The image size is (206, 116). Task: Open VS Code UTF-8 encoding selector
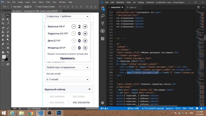pyautogui.click(x=178, y=108)
